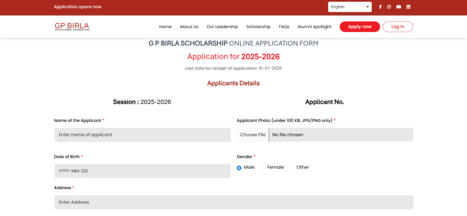467x216 pixels.
Task: Open the YouTube social icon
Action: tap(399, 7)
